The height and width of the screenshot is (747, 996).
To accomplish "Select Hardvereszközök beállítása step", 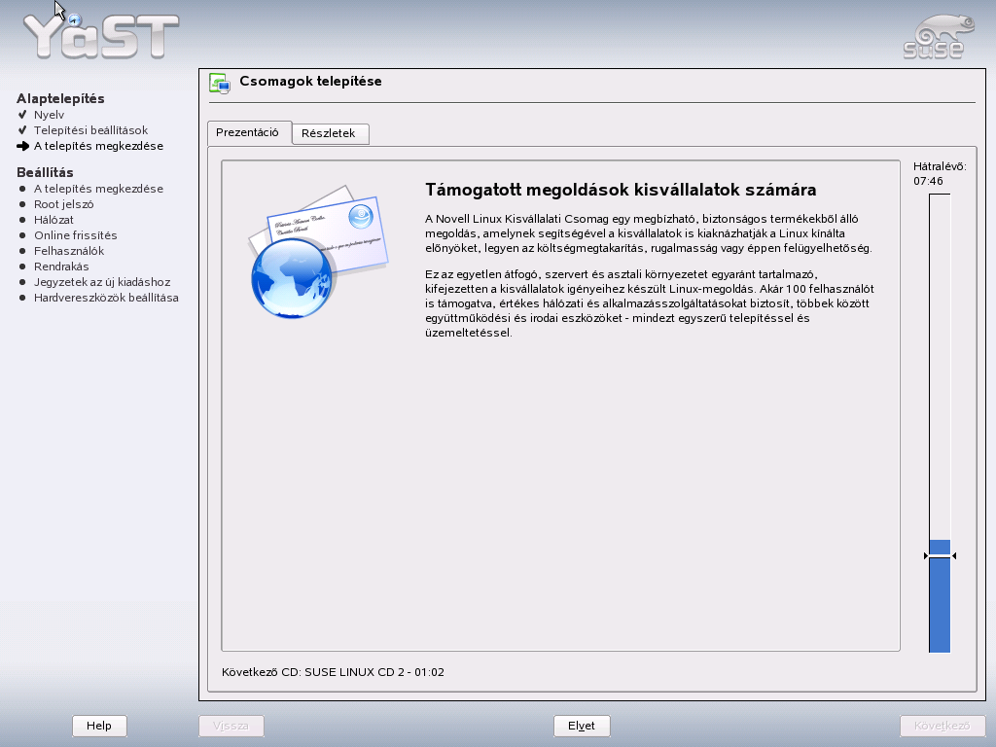I will click(106, 298).
